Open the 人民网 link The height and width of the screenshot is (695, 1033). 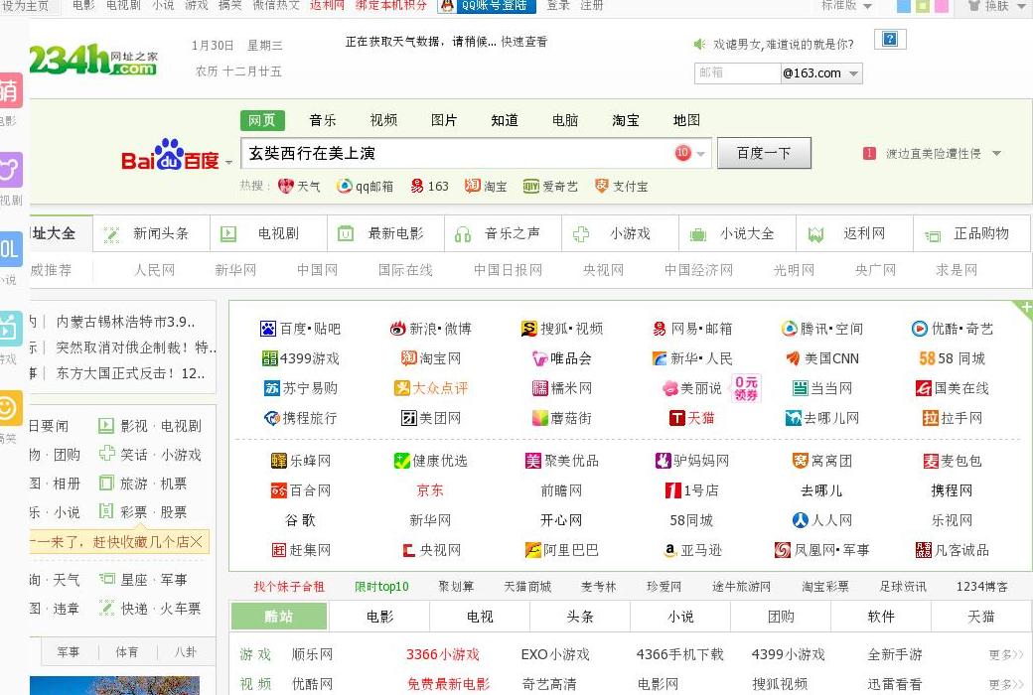point(154,270)
